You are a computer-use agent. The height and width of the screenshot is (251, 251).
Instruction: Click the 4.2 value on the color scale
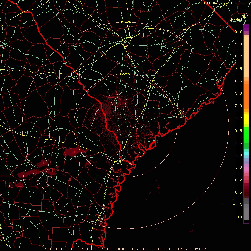[x=238, y=118]
